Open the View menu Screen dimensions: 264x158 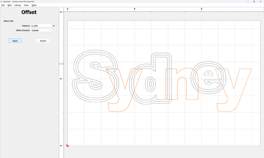(26, 5)
